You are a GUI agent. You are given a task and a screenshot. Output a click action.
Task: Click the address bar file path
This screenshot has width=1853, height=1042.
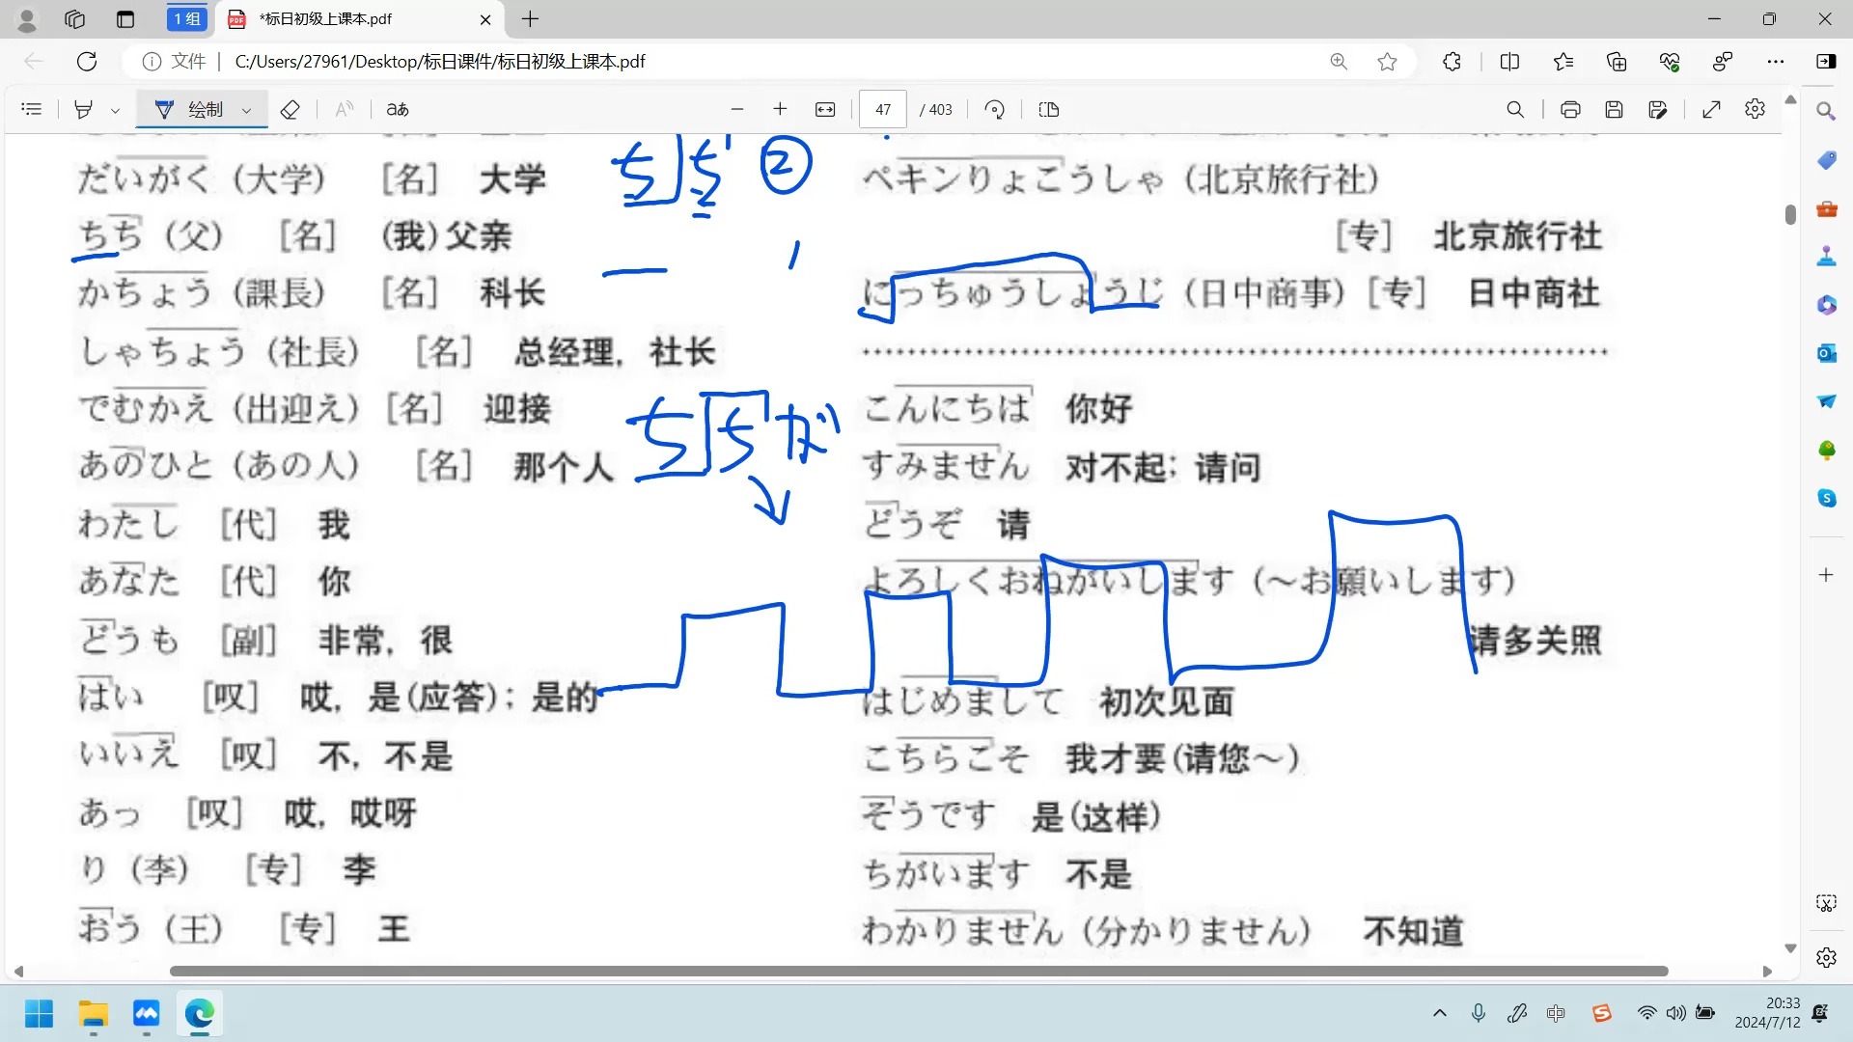point(439,62)
